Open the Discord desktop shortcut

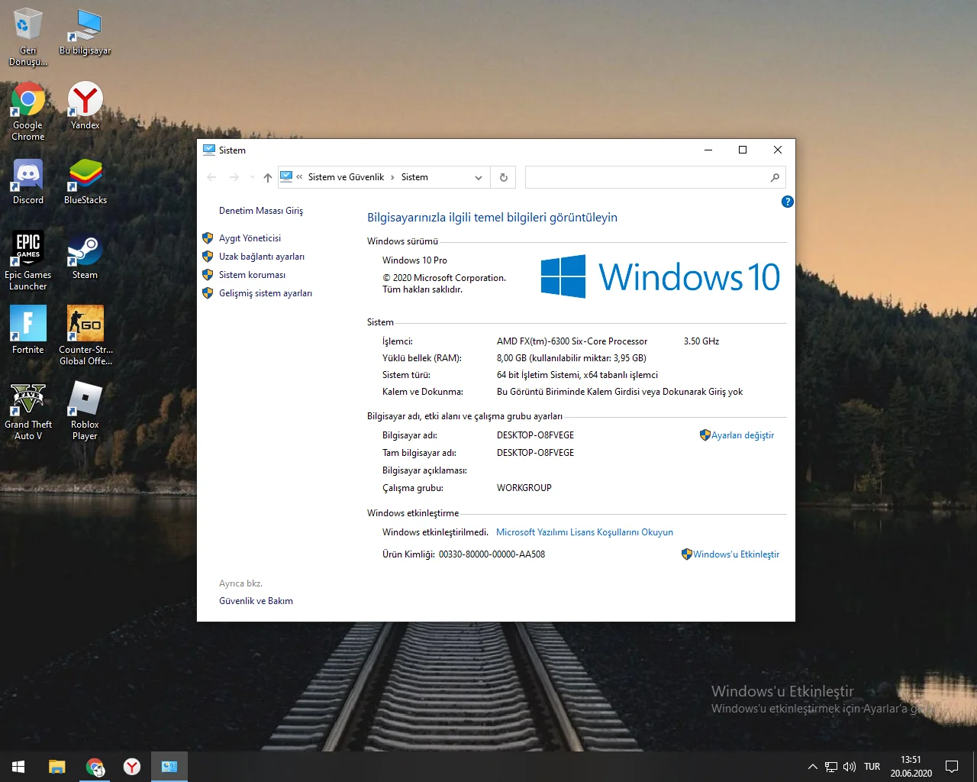click(28, 181)
